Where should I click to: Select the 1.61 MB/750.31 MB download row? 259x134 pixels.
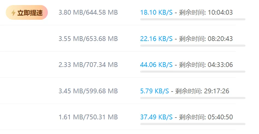pyautogui.click(x=118, y=117)
